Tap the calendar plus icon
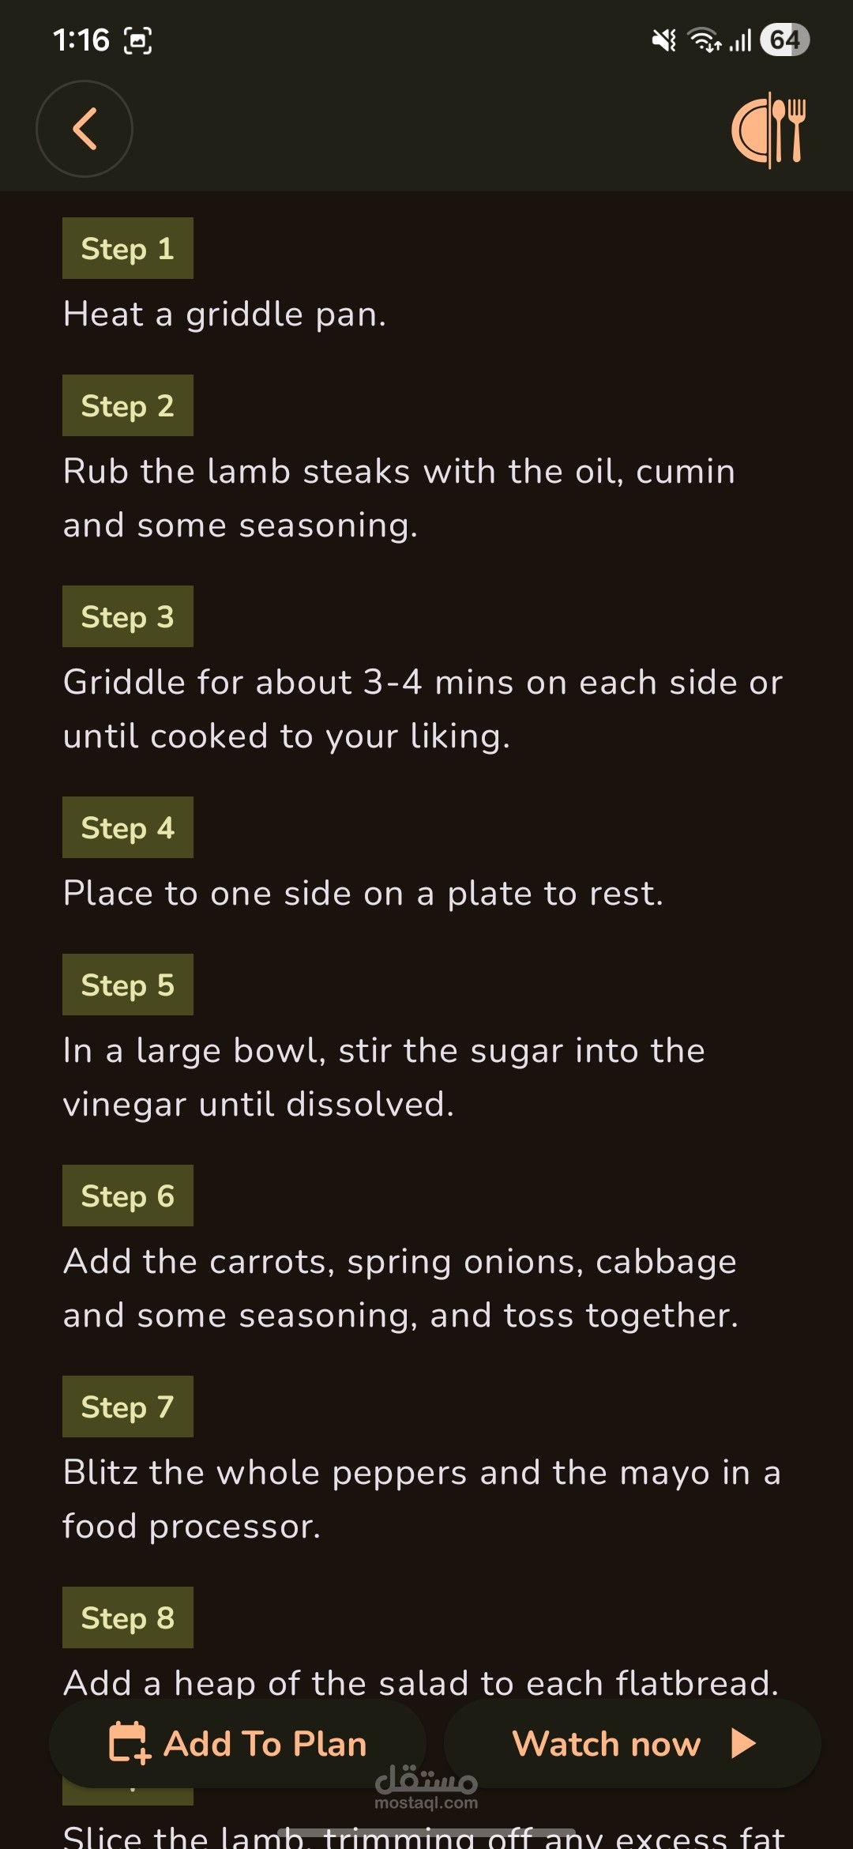The width and height of the screenshot is (853, 1849). [129, 1743]
